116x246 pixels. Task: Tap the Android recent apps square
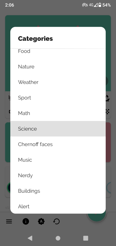[86, 238]
